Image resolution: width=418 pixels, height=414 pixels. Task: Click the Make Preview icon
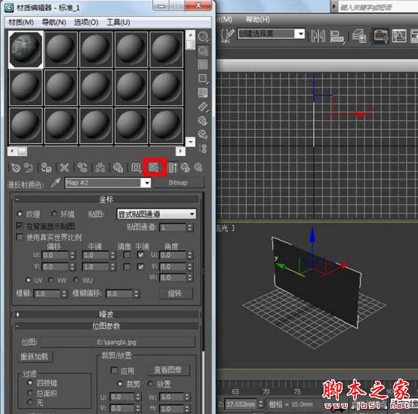[x=203, y=107]
